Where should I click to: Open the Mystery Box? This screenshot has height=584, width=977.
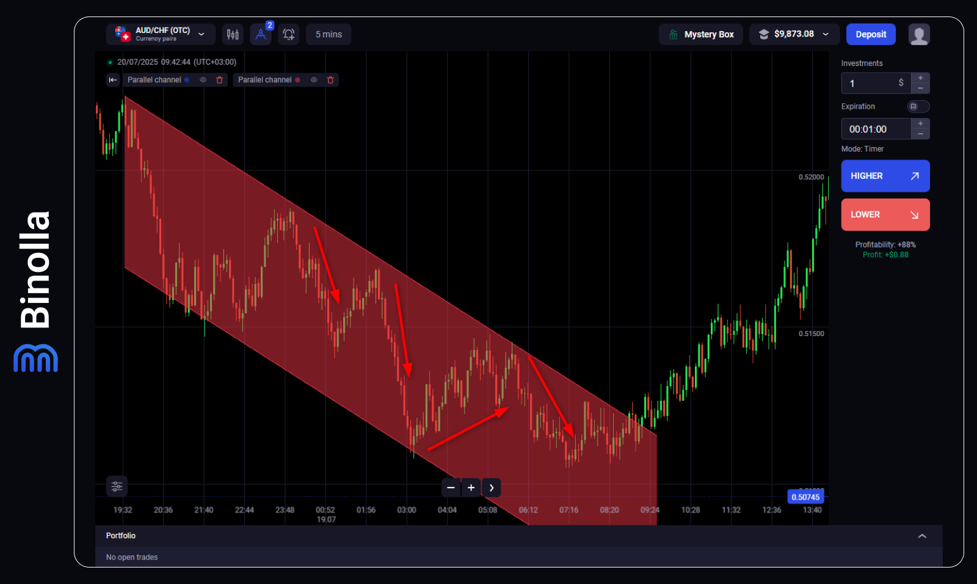pyautogui.click(x=700, y=34)
